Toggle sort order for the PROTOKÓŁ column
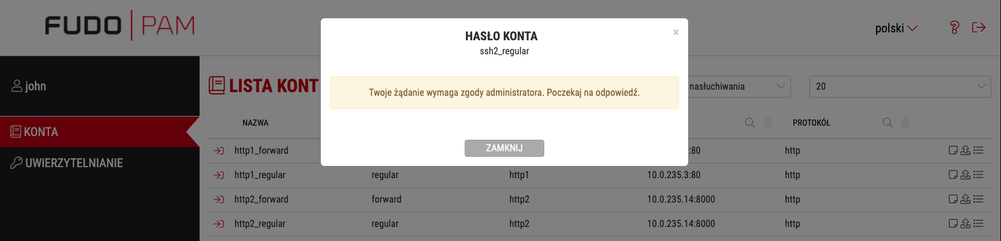Image resolution: width=1001 pixels, height=241 pixels. [x=905, y=123]
